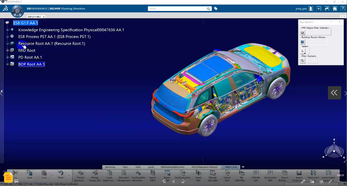Select MID Root tree item
347x186 pixels.
[x=27, y=50]
